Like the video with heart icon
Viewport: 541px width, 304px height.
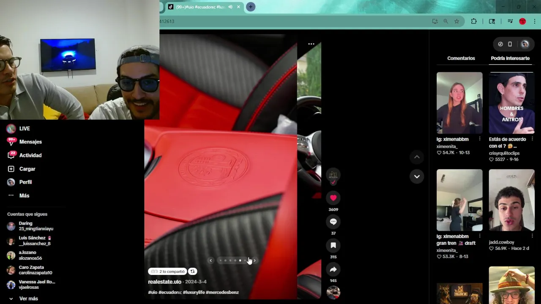[x=333, y=198]
